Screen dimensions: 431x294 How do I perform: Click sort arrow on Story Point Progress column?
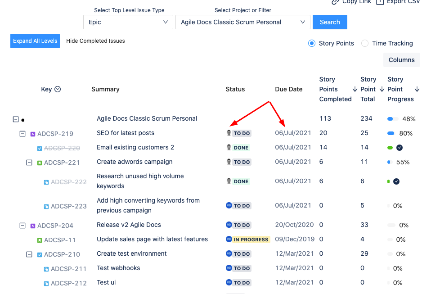417,89
